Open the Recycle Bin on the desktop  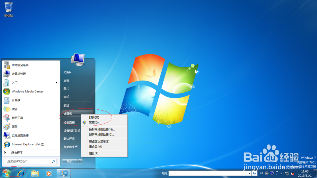pyautogui.click(x=9, y=9)
